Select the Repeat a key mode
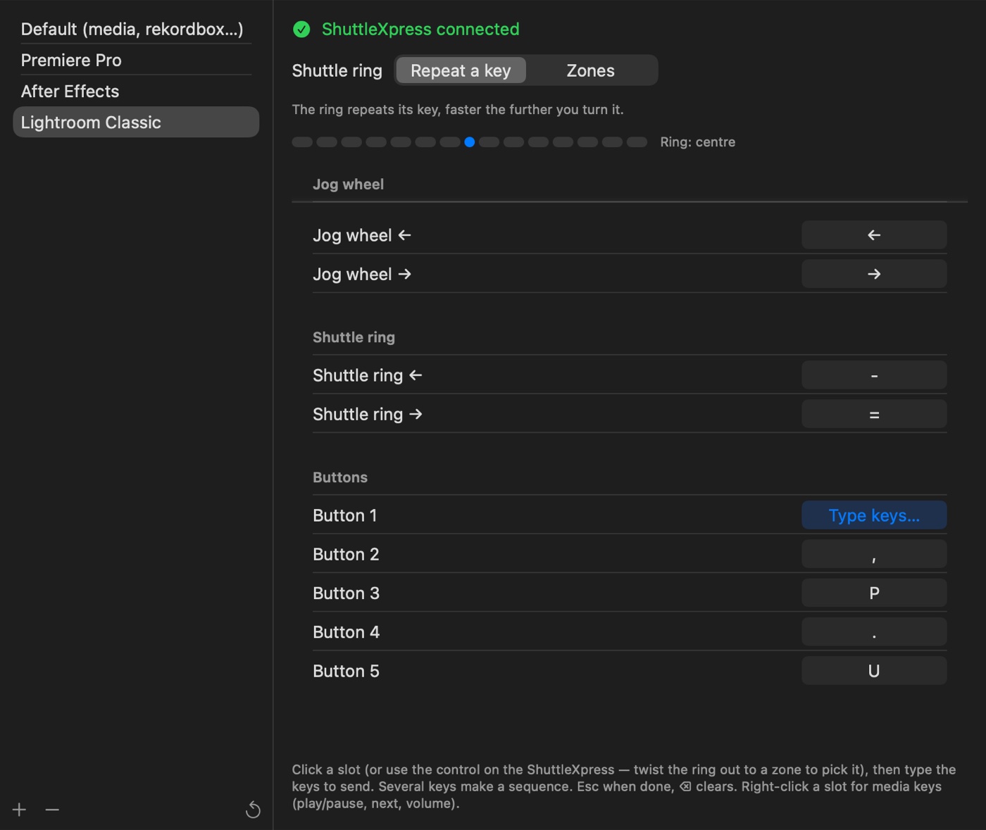The width and height of the screenshot is (986, 830). pos(461,70)
